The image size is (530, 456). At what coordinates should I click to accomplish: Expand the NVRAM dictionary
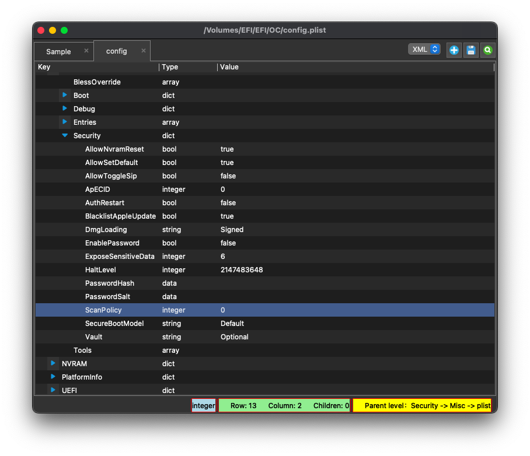click(x=53, y=363)
